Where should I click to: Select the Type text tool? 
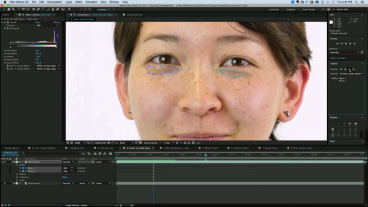tap(43, 9)
